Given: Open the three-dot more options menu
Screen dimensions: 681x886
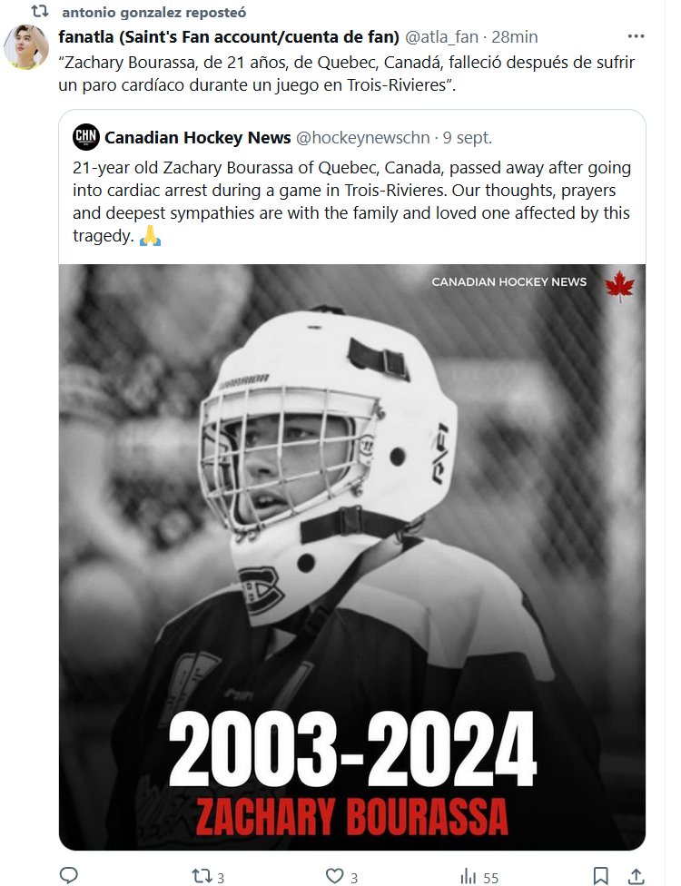Looking at the screenshot, I should (637, 35).
